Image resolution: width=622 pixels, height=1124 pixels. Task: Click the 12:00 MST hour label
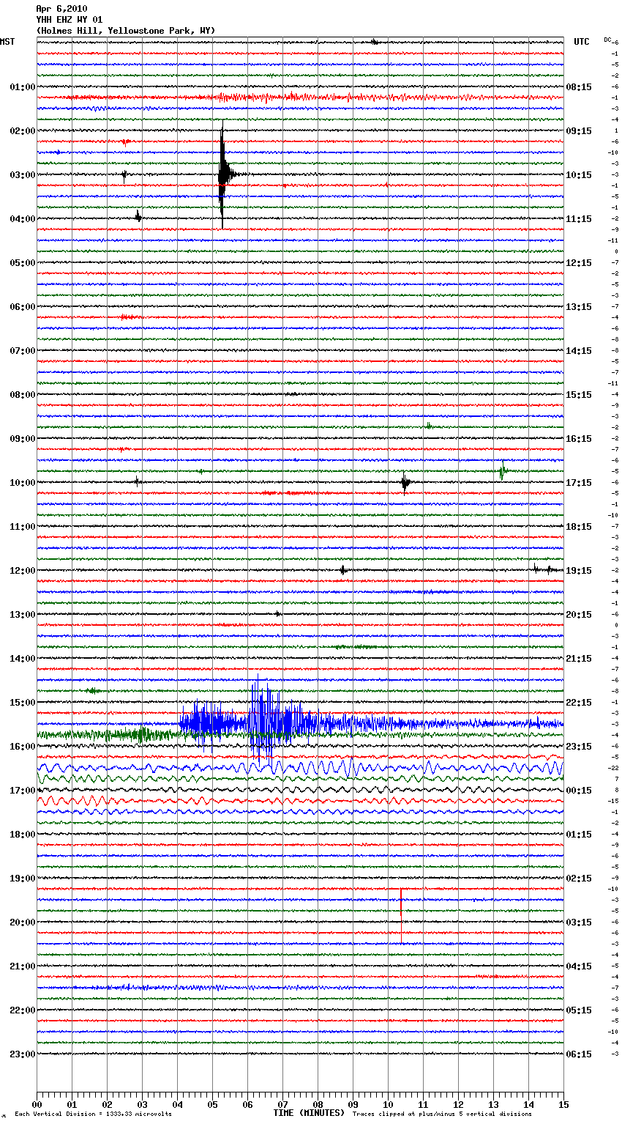tap(22, 571)
